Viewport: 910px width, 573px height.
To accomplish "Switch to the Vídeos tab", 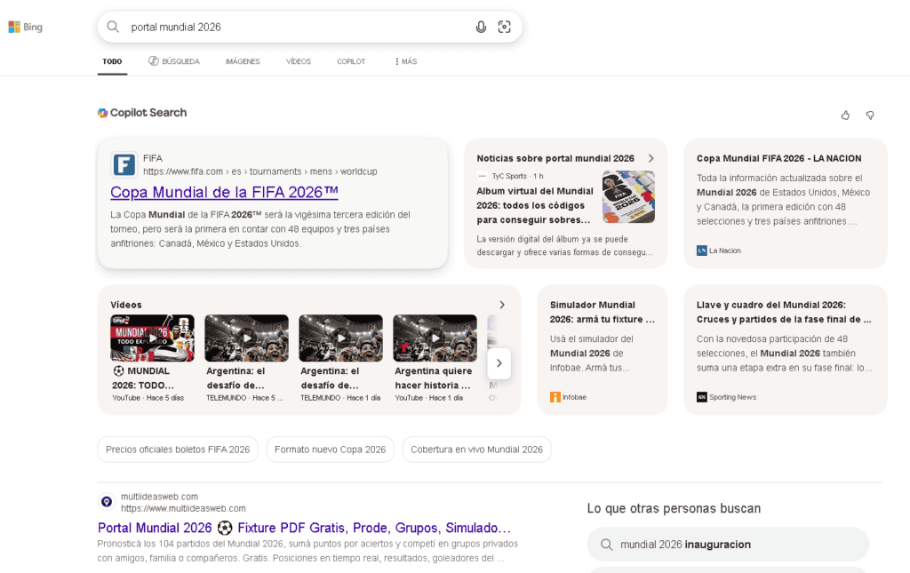I will (x=299, y=61).
